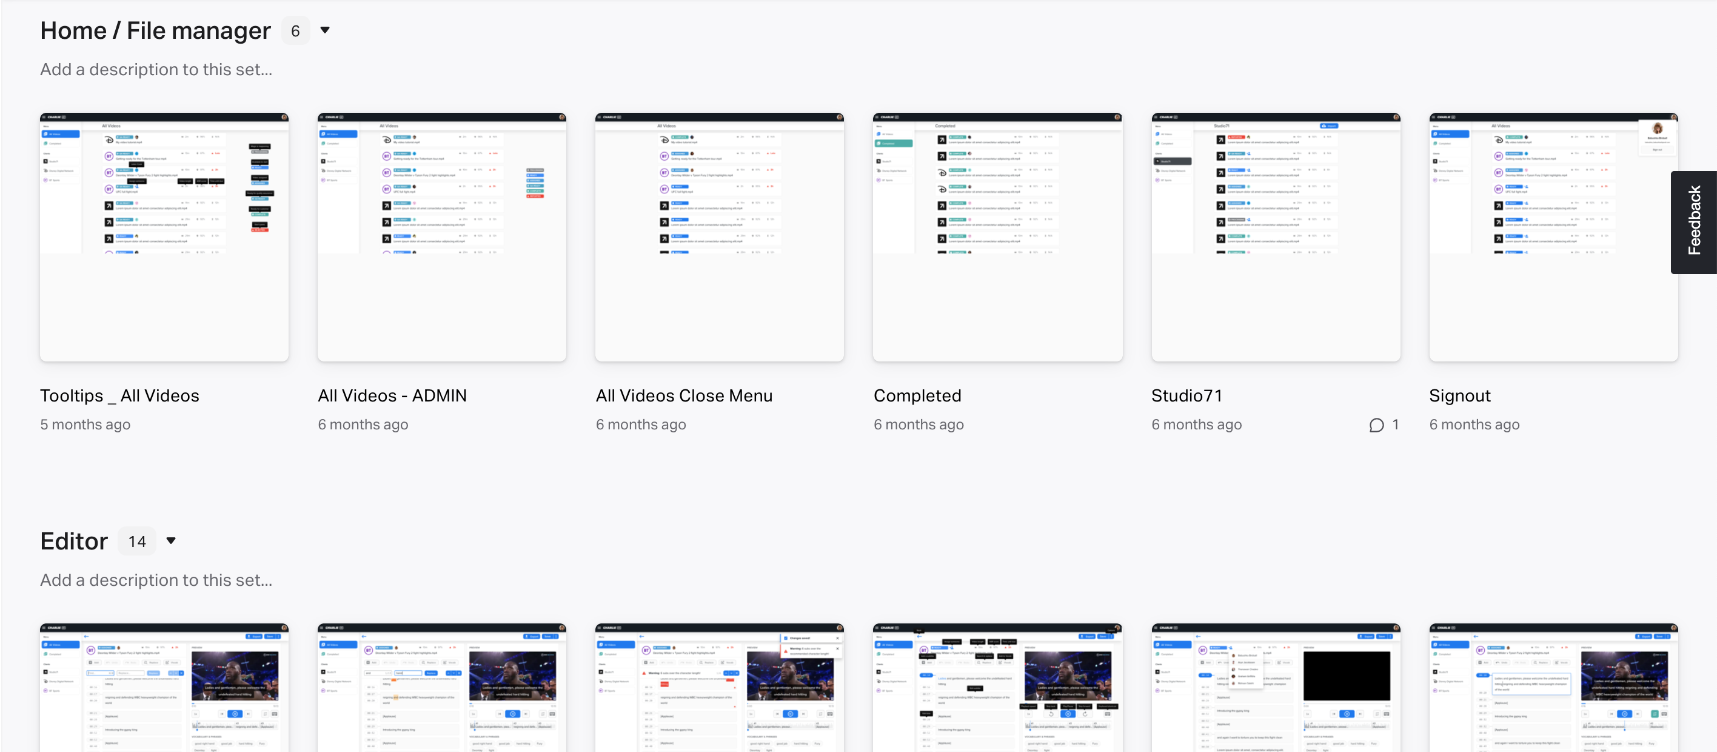This screenshot has height=752, width=1717.
Task: Open the Tooltips _ All Videos thumbnail
Action: [164, 237]
